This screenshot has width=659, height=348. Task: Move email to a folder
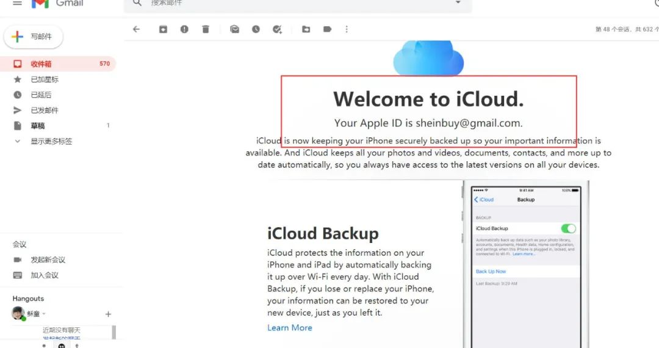[x=306, y=29]
